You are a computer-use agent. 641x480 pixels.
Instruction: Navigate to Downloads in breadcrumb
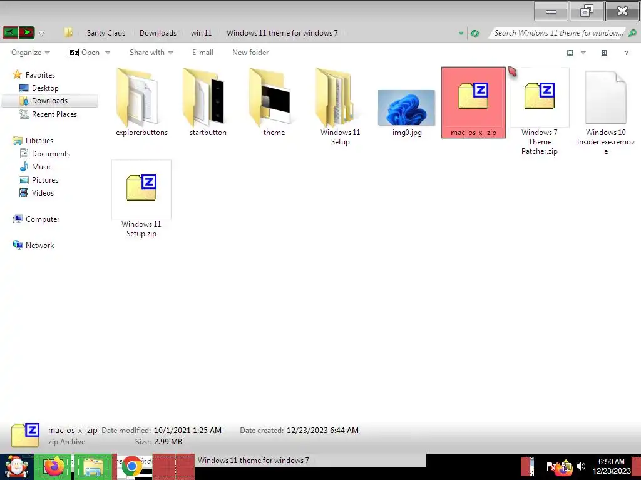point(158,33)
